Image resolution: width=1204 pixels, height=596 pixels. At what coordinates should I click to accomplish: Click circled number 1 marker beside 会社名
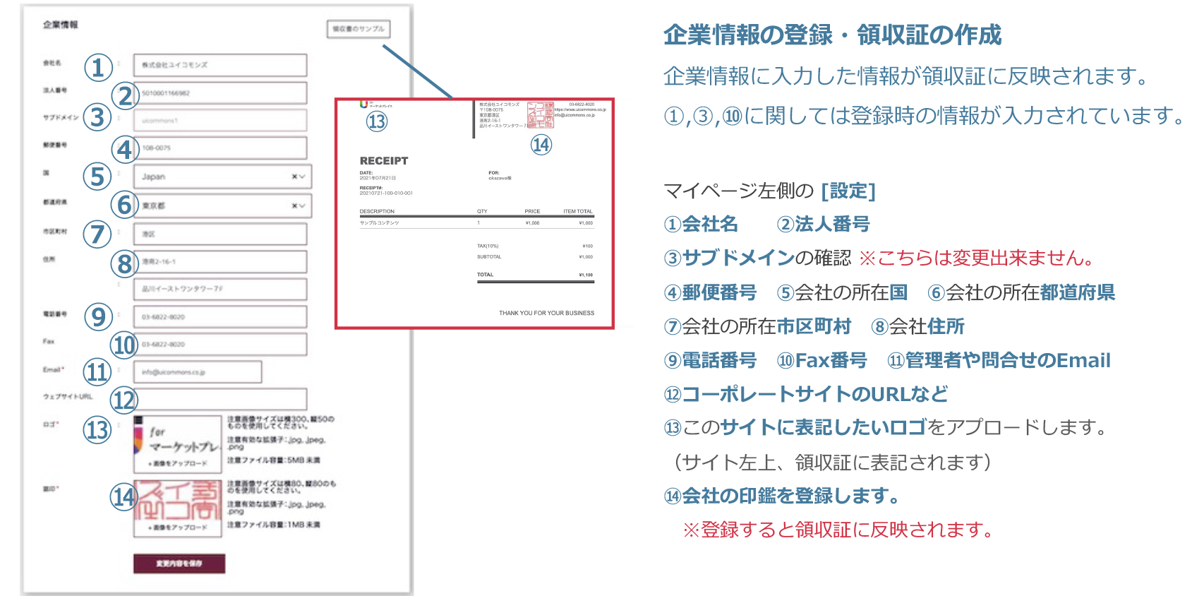click(98, 68)
